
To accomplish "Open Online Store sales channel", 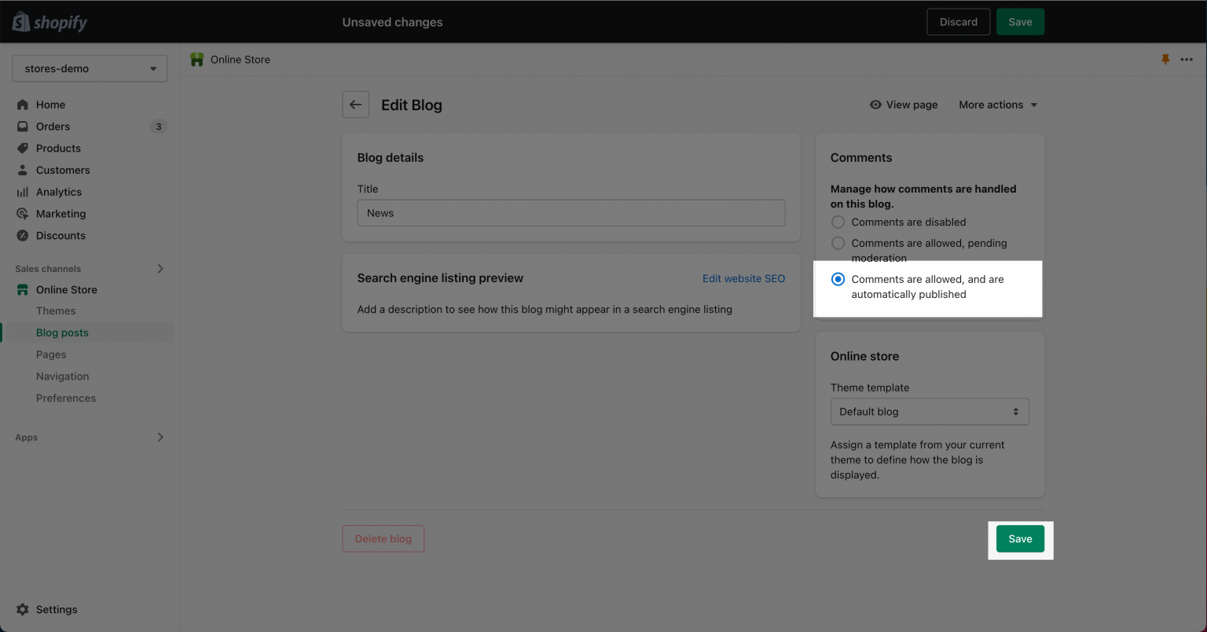I will [67, 290].
